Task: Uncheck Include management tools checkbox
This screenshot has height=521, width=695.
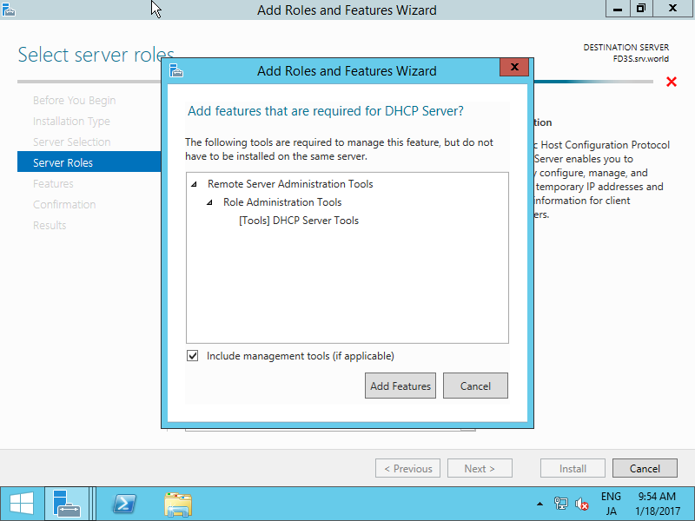Action: pyautogui.click(x=192, y=356)
